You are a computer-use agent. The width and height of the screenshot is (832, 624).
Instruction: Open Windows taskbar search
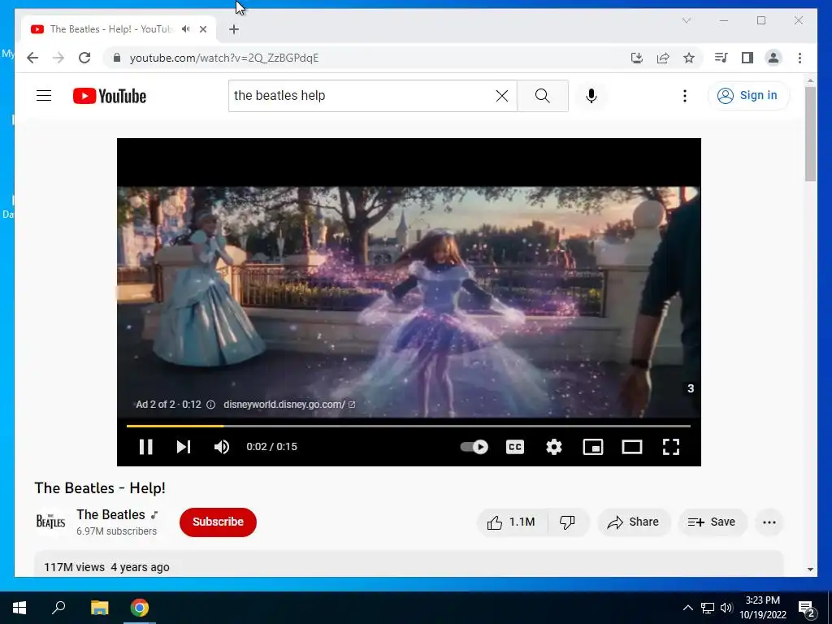click(58, 608)
